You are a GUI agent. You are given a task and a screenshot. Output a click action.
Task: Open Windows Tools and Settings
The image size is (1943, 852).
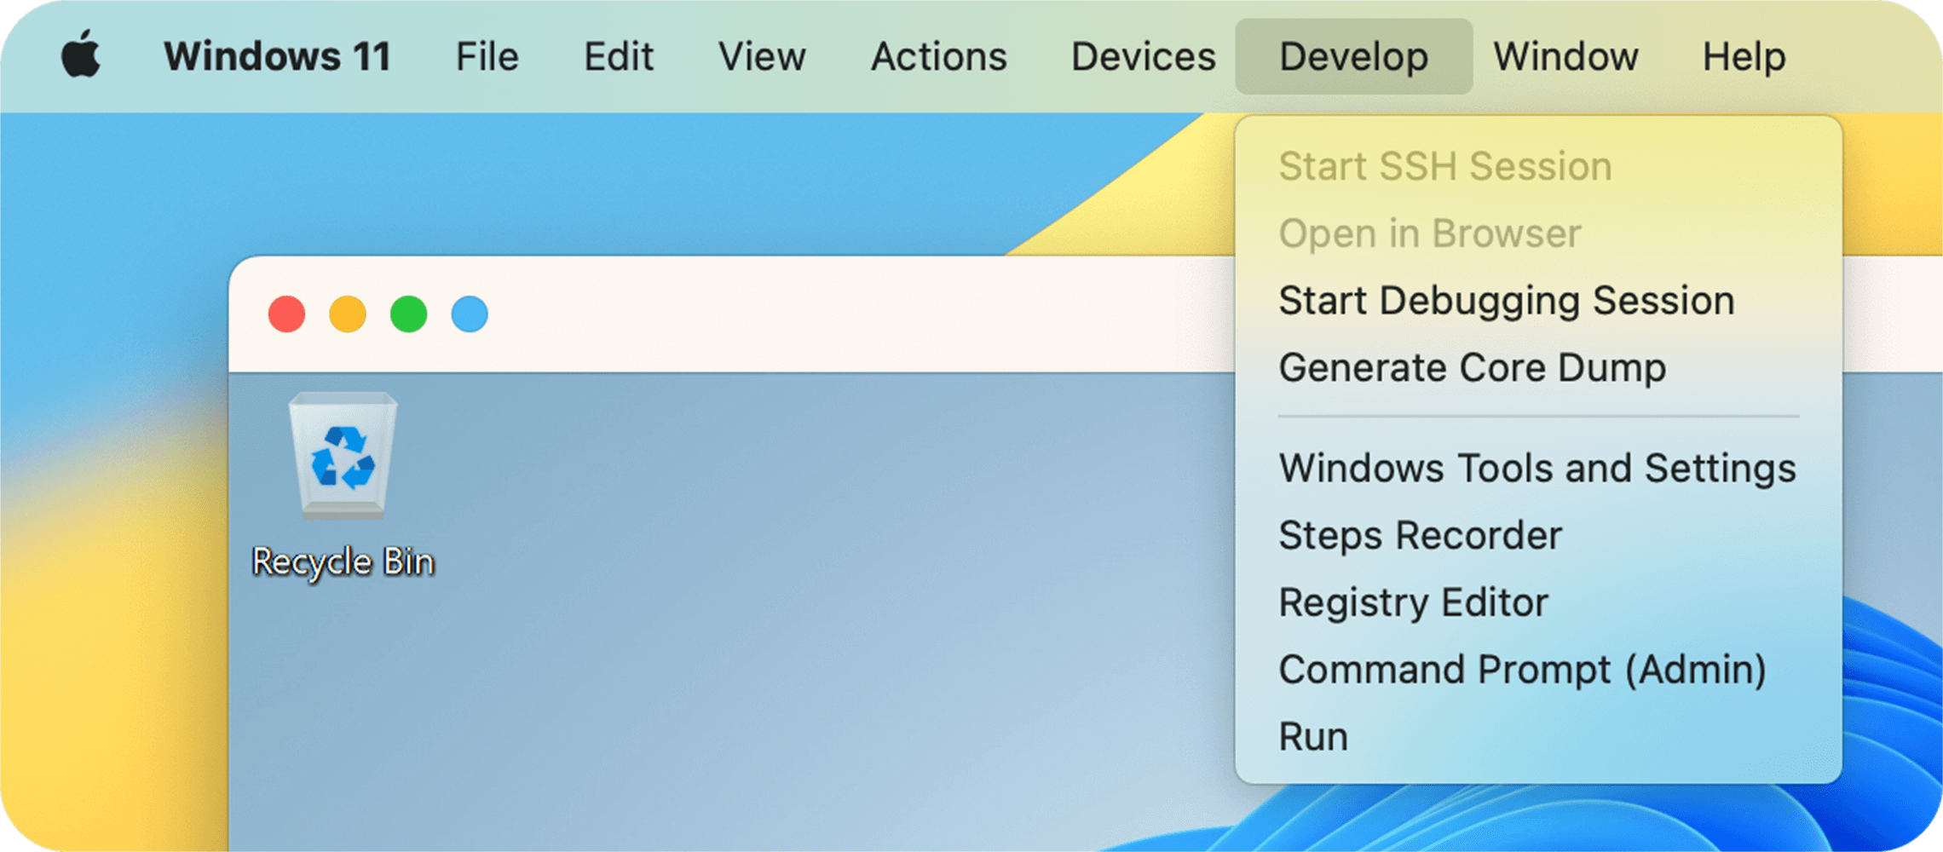(x=1538, y=469)
